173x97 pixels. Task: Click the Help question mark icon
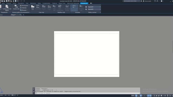[162, 1]
